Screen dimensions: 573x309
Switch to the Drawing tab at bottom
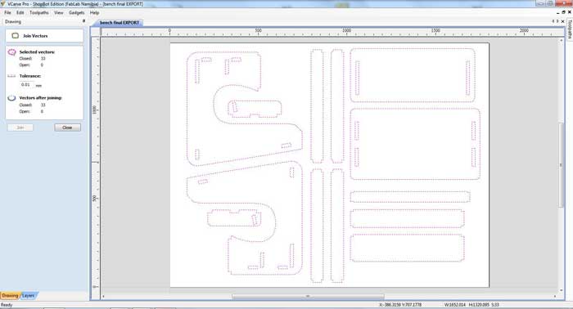pyautogui.click(x=10, y=295)
